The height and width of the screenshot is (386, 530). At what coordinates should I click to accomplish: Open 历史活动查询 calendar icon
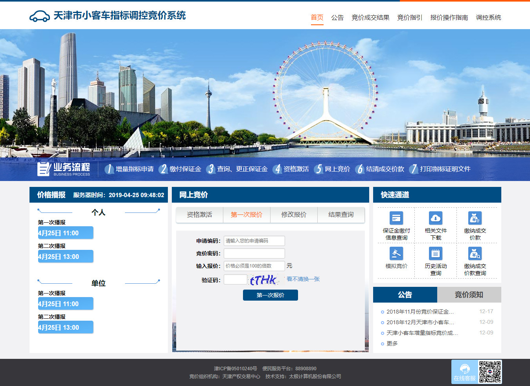pyautogui.click(x=435, y=253)
